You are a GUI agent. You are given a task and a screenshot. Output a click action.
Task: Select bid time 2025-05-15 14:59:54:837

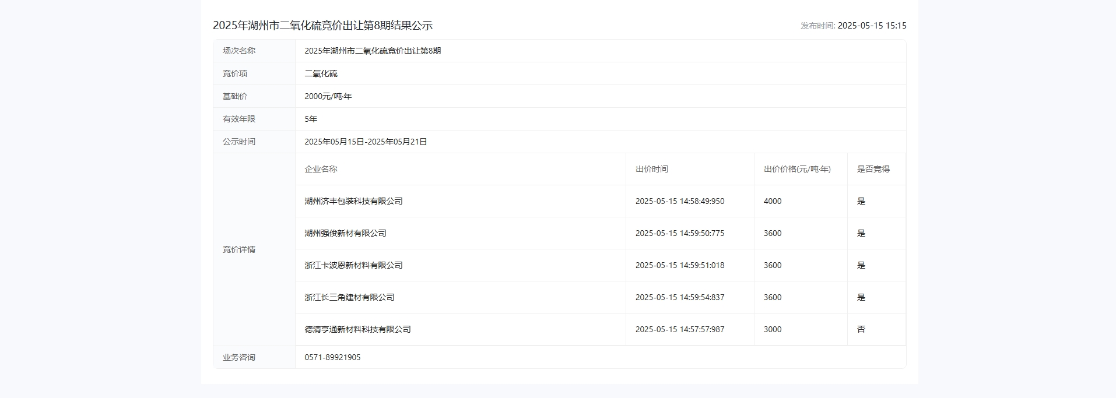coord(680,297)
